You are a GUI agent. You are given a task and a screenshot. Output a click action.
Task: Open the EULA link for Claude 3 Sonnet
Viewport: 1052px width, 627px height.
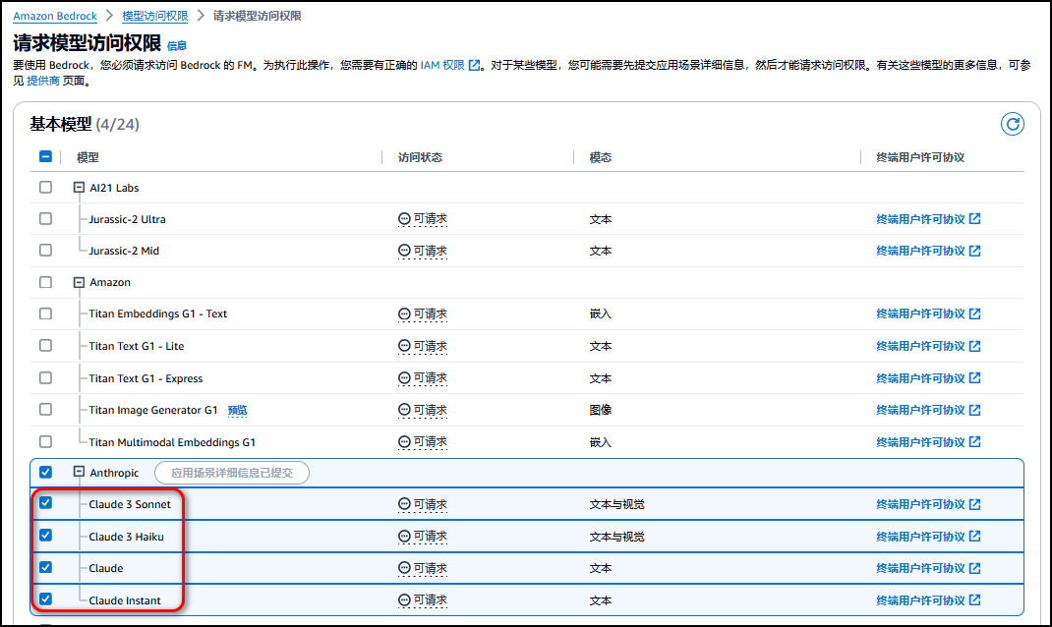(x=928, y=504)
